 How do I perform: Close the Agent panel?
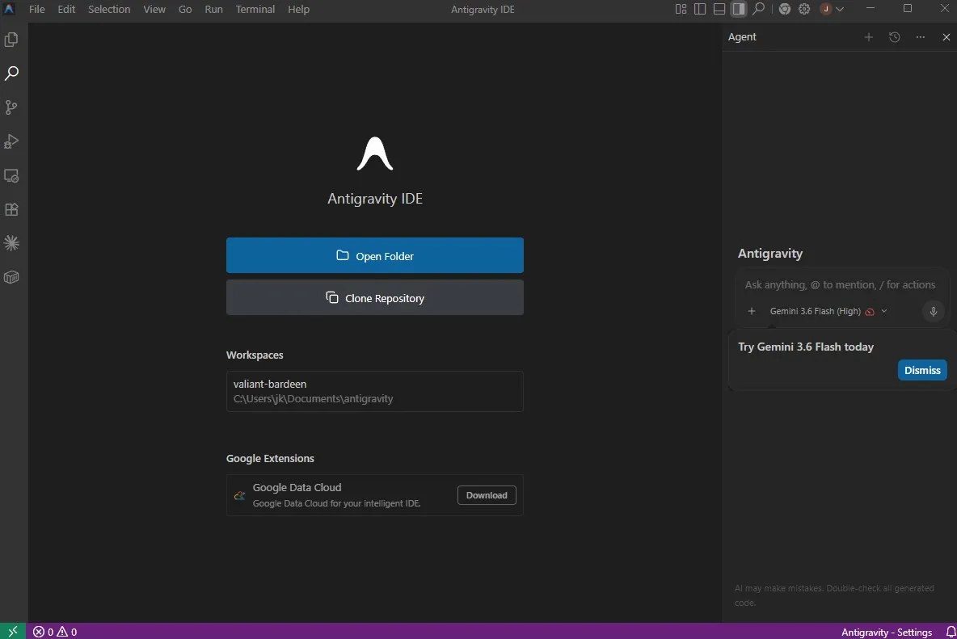(946, 37)
